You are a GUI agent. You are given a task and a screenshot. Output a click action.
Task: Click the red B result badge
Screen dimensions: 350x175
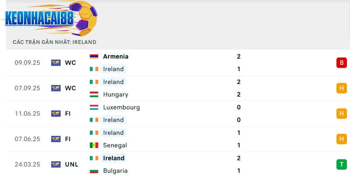click(341, 63)
